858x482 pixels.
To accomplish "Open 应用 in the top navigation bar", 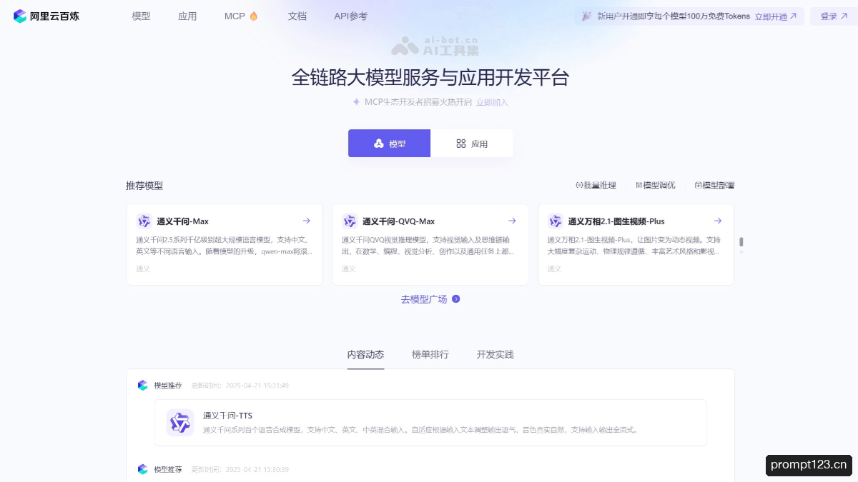I will [x=187, y=16].
